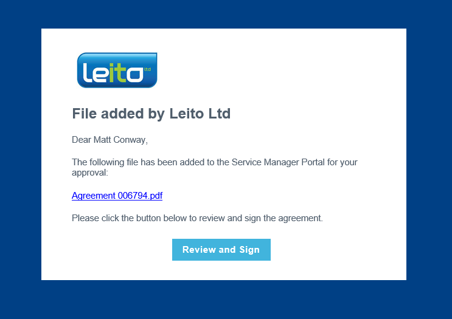Click the "Please click the button below" sentence
This screenshot has width=452, height=319.
pos(197,218)
